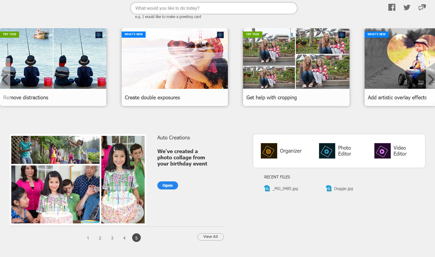Collapse the carousel back with the left arrow
Image resolution: width=435 pixels, height=257 pixels.
pyautogui.click(x=5, y=80)
